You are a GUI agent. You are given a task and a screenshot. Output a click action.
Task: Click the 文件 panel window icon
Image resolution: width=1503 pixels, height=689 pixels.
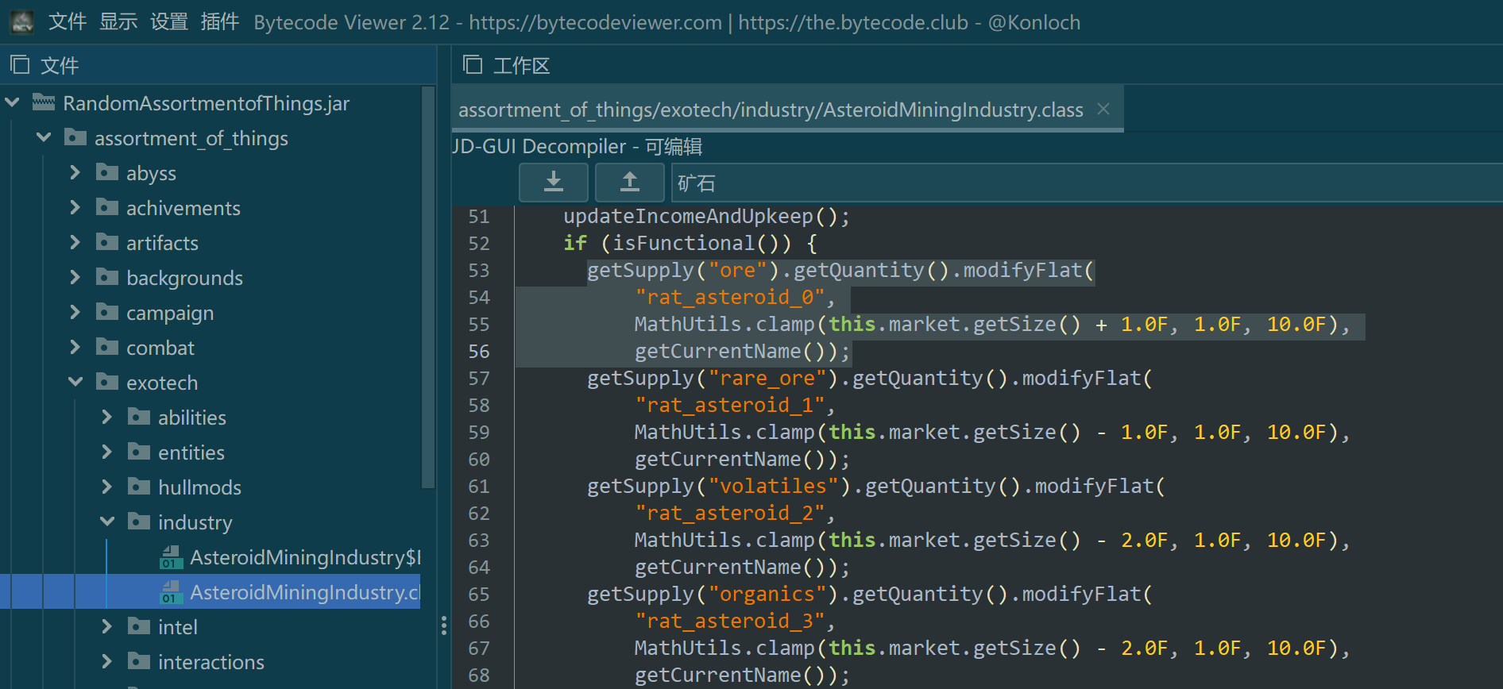20,64
